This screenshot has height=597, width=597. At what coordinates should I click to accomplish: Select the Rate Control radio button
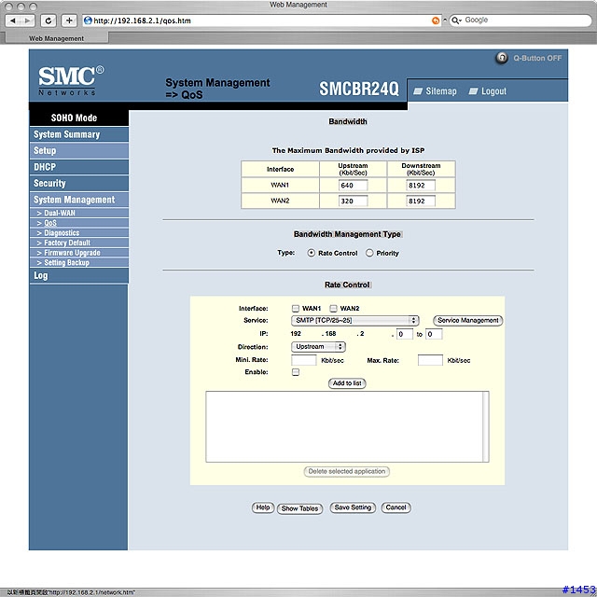coord(311,253)
